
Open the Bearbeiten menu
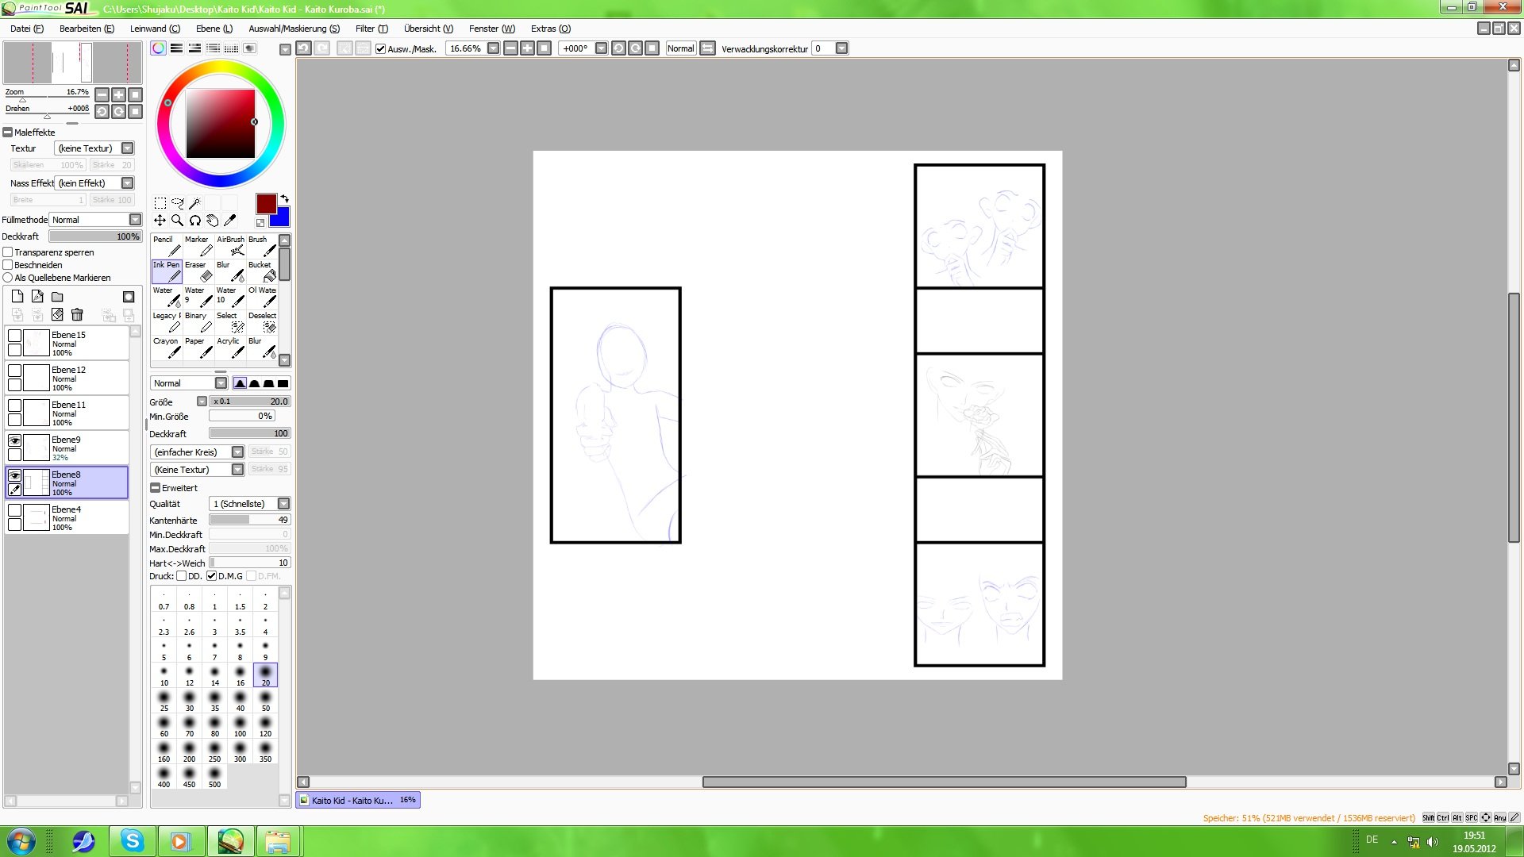[x=87, y=29]
